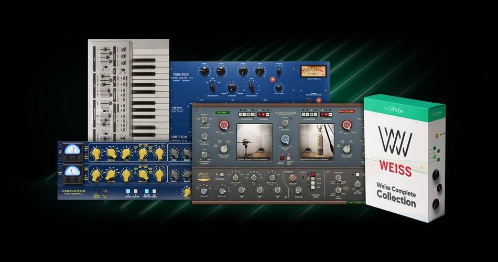Click the Germanium Compressor logo text
Viewport: 498px width, 262px height.
click(73, 192)
